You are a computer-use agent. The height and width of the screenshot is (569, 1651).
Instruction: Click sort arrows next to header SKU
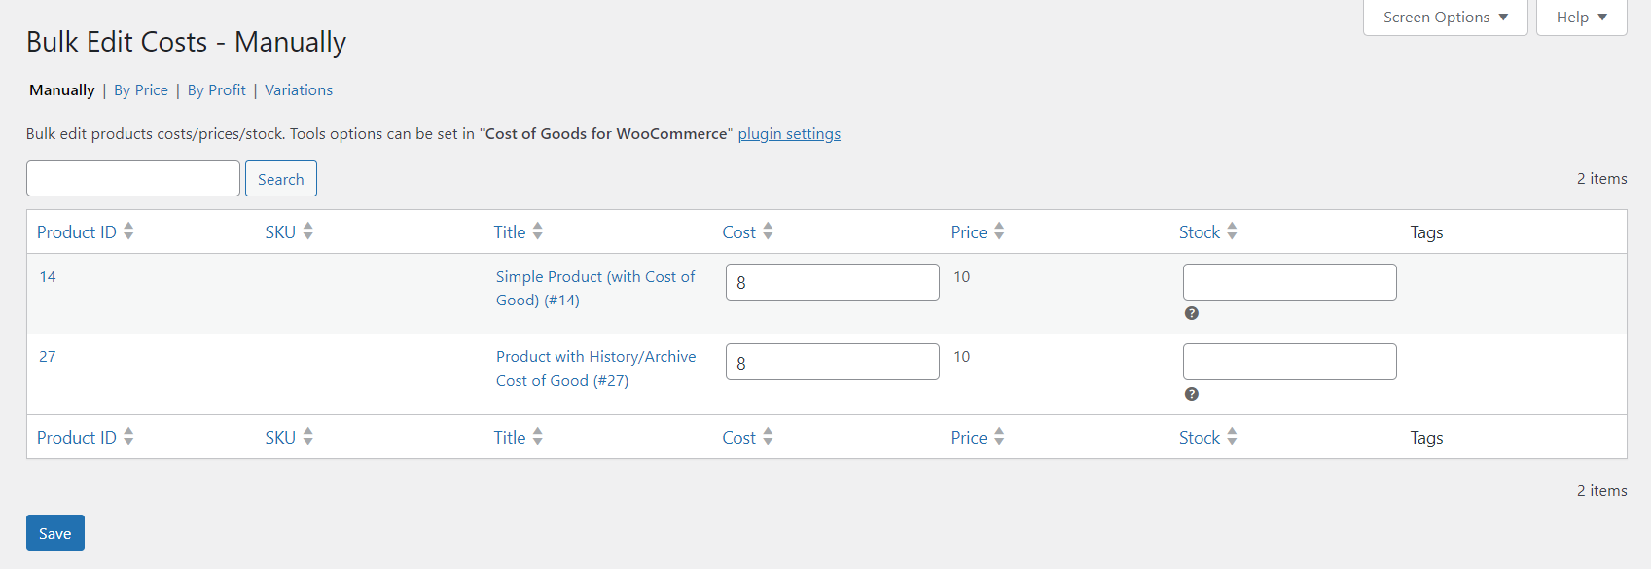coord(307,231)
